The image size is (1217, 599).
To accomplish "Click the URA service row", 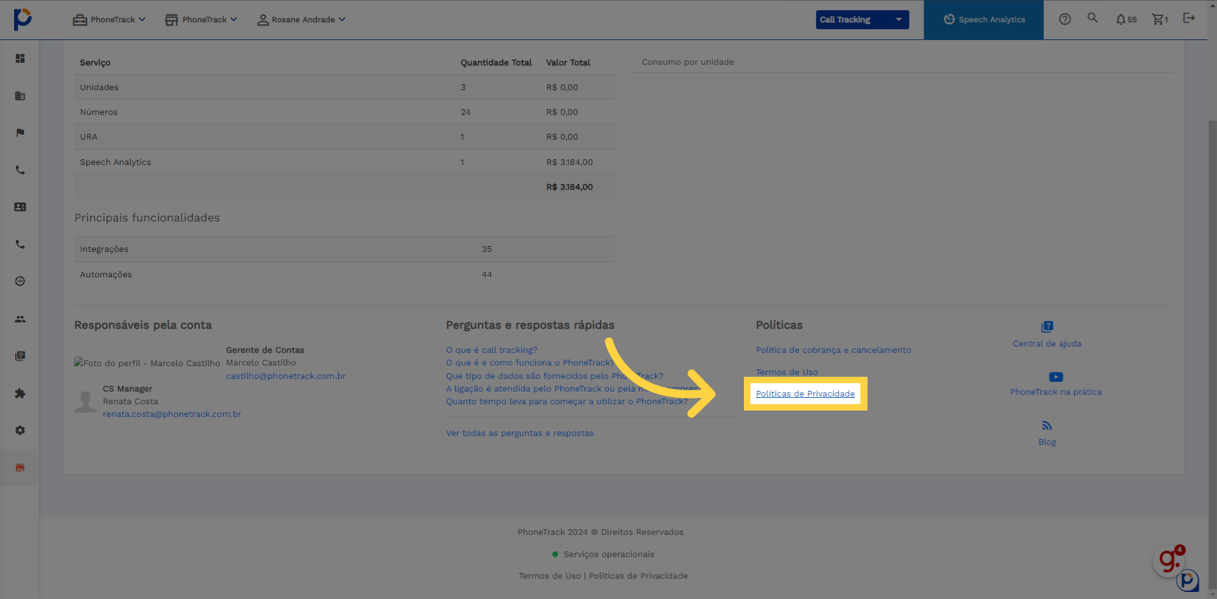I will click(x=344, y=137).
